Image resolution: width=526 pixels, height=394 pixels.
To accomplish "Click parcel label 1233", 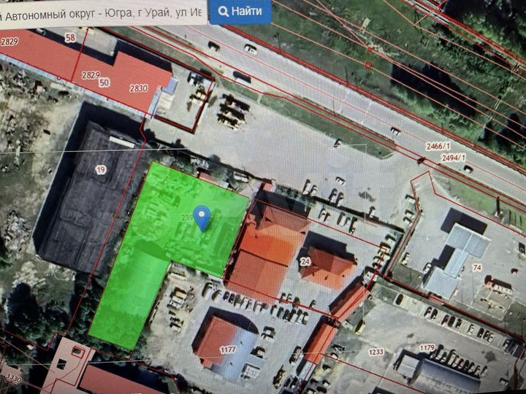I will click(x=376, y=352).
